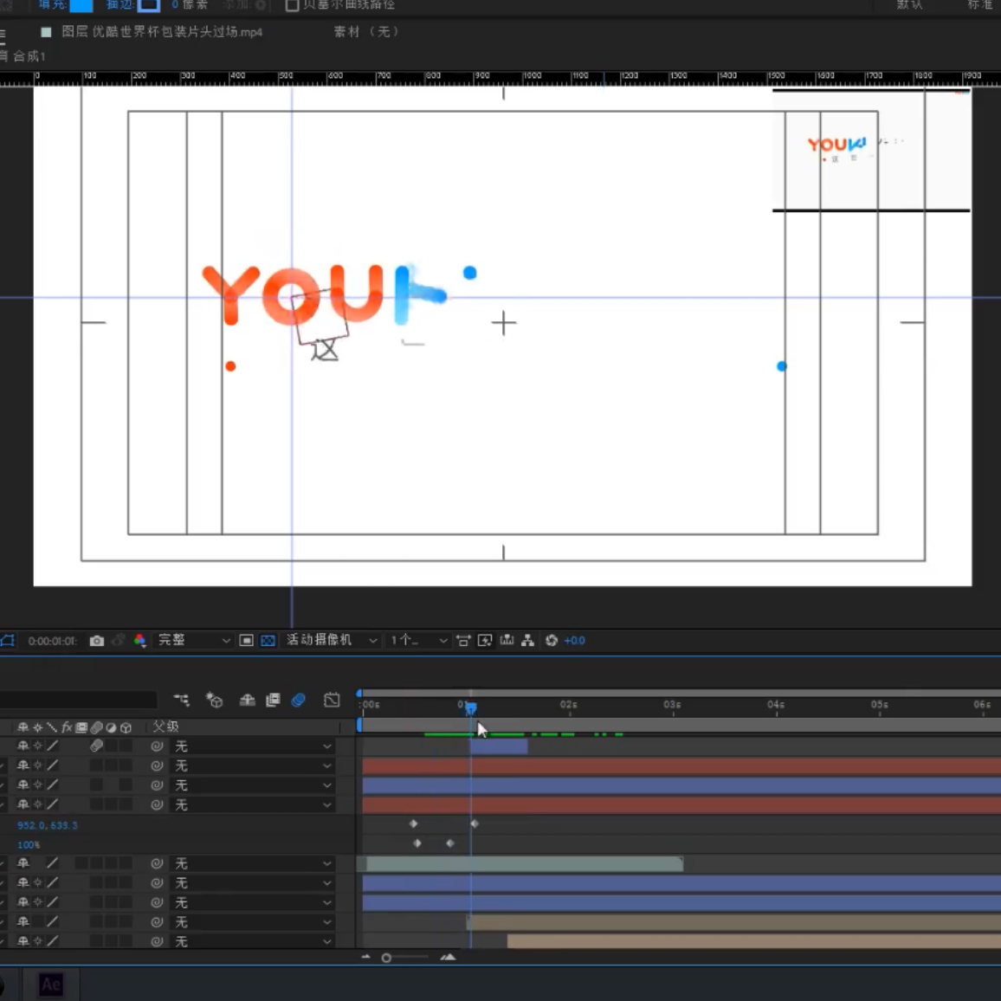Take a snapshot with the camera icon

point(96,640)
